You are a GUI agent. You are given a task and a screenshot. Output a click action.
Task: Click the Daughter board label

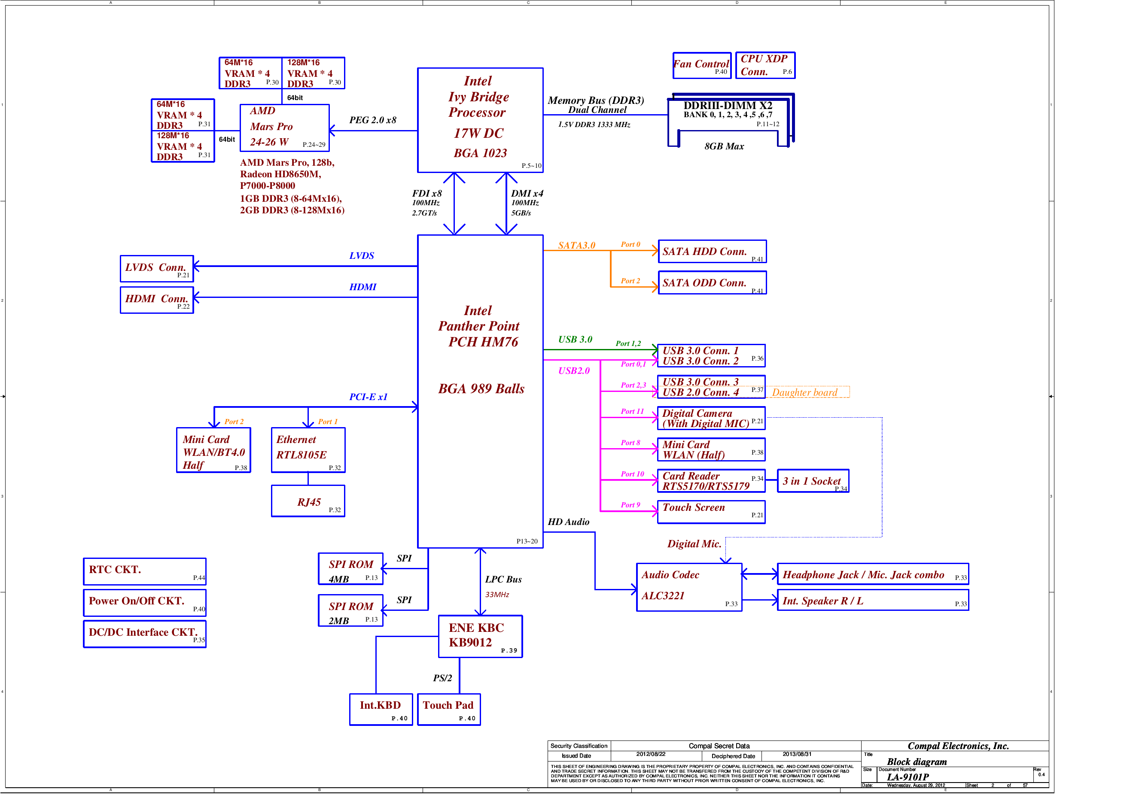click(x=805, y=392)
